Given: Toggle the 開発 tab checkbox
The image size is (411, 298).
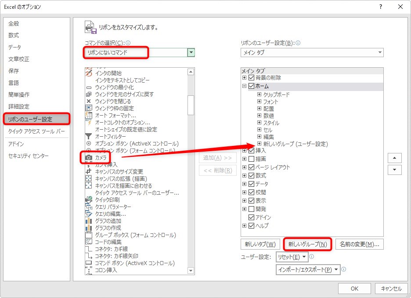Looking at the screenshot, I should (x=252, y=209).
